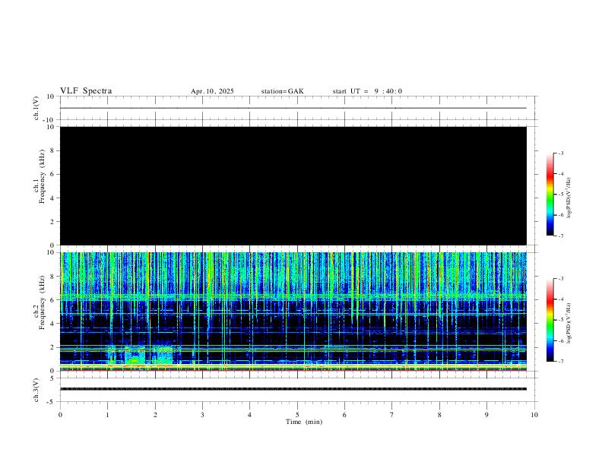Click time axis end tick label "10"
This screenshot has height=465, width=602.
[x=534, y=415]
